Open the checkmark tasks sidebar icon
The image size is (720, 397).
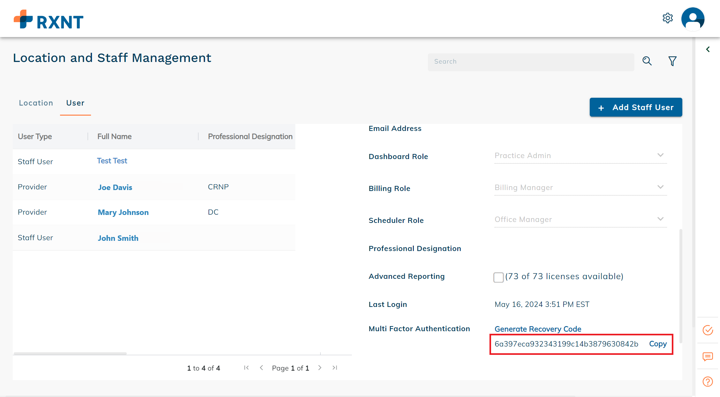point(708,330)
